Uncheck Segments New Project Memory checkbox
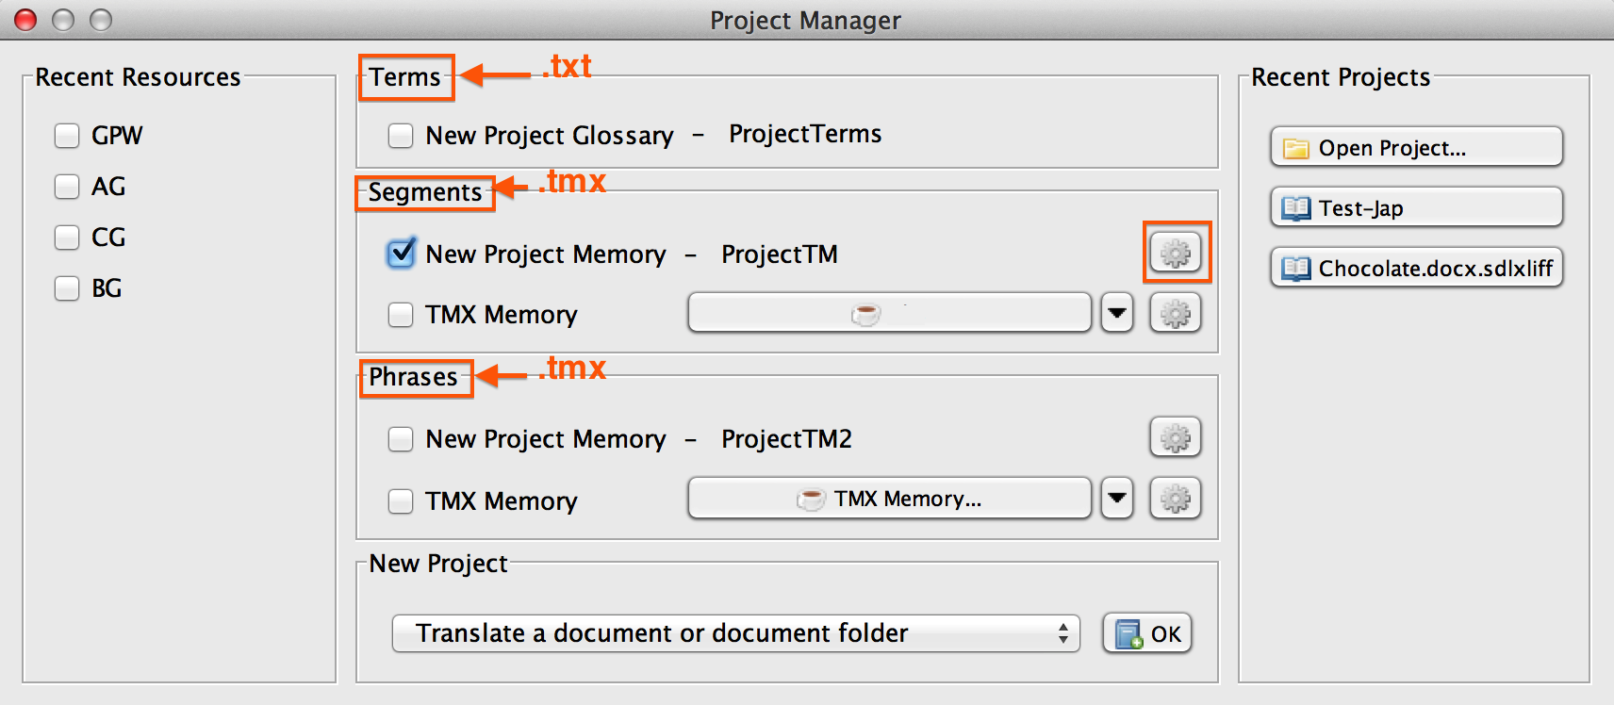The width and height of the screenshot is (1614, 705). 402,254
